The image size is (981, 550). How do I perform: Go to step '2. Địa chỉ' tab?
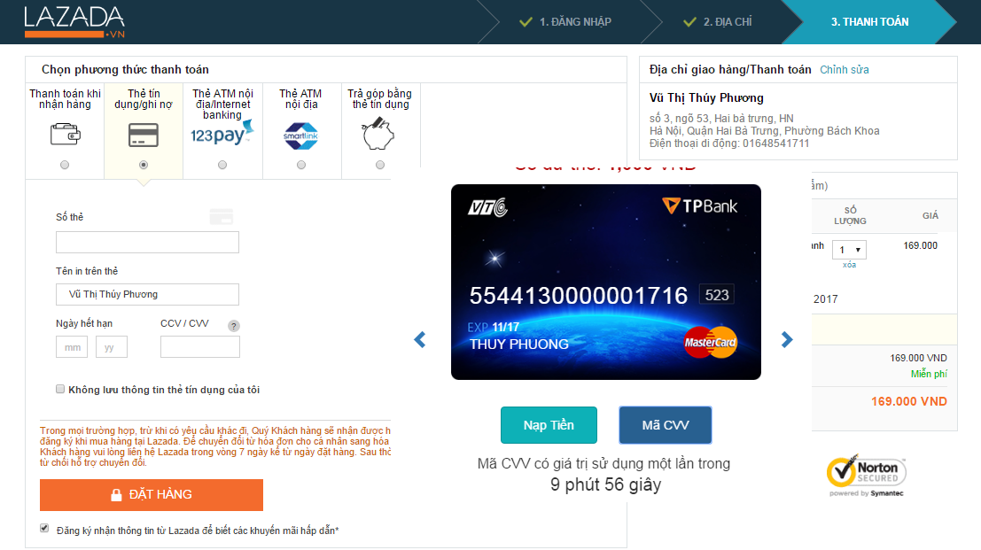pos(718,22)
